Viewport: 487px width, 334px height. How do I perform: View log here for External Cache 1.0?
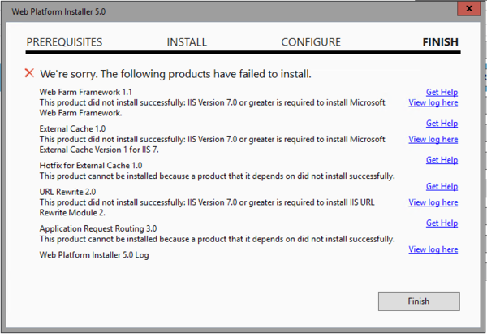(x=433, y=139)
